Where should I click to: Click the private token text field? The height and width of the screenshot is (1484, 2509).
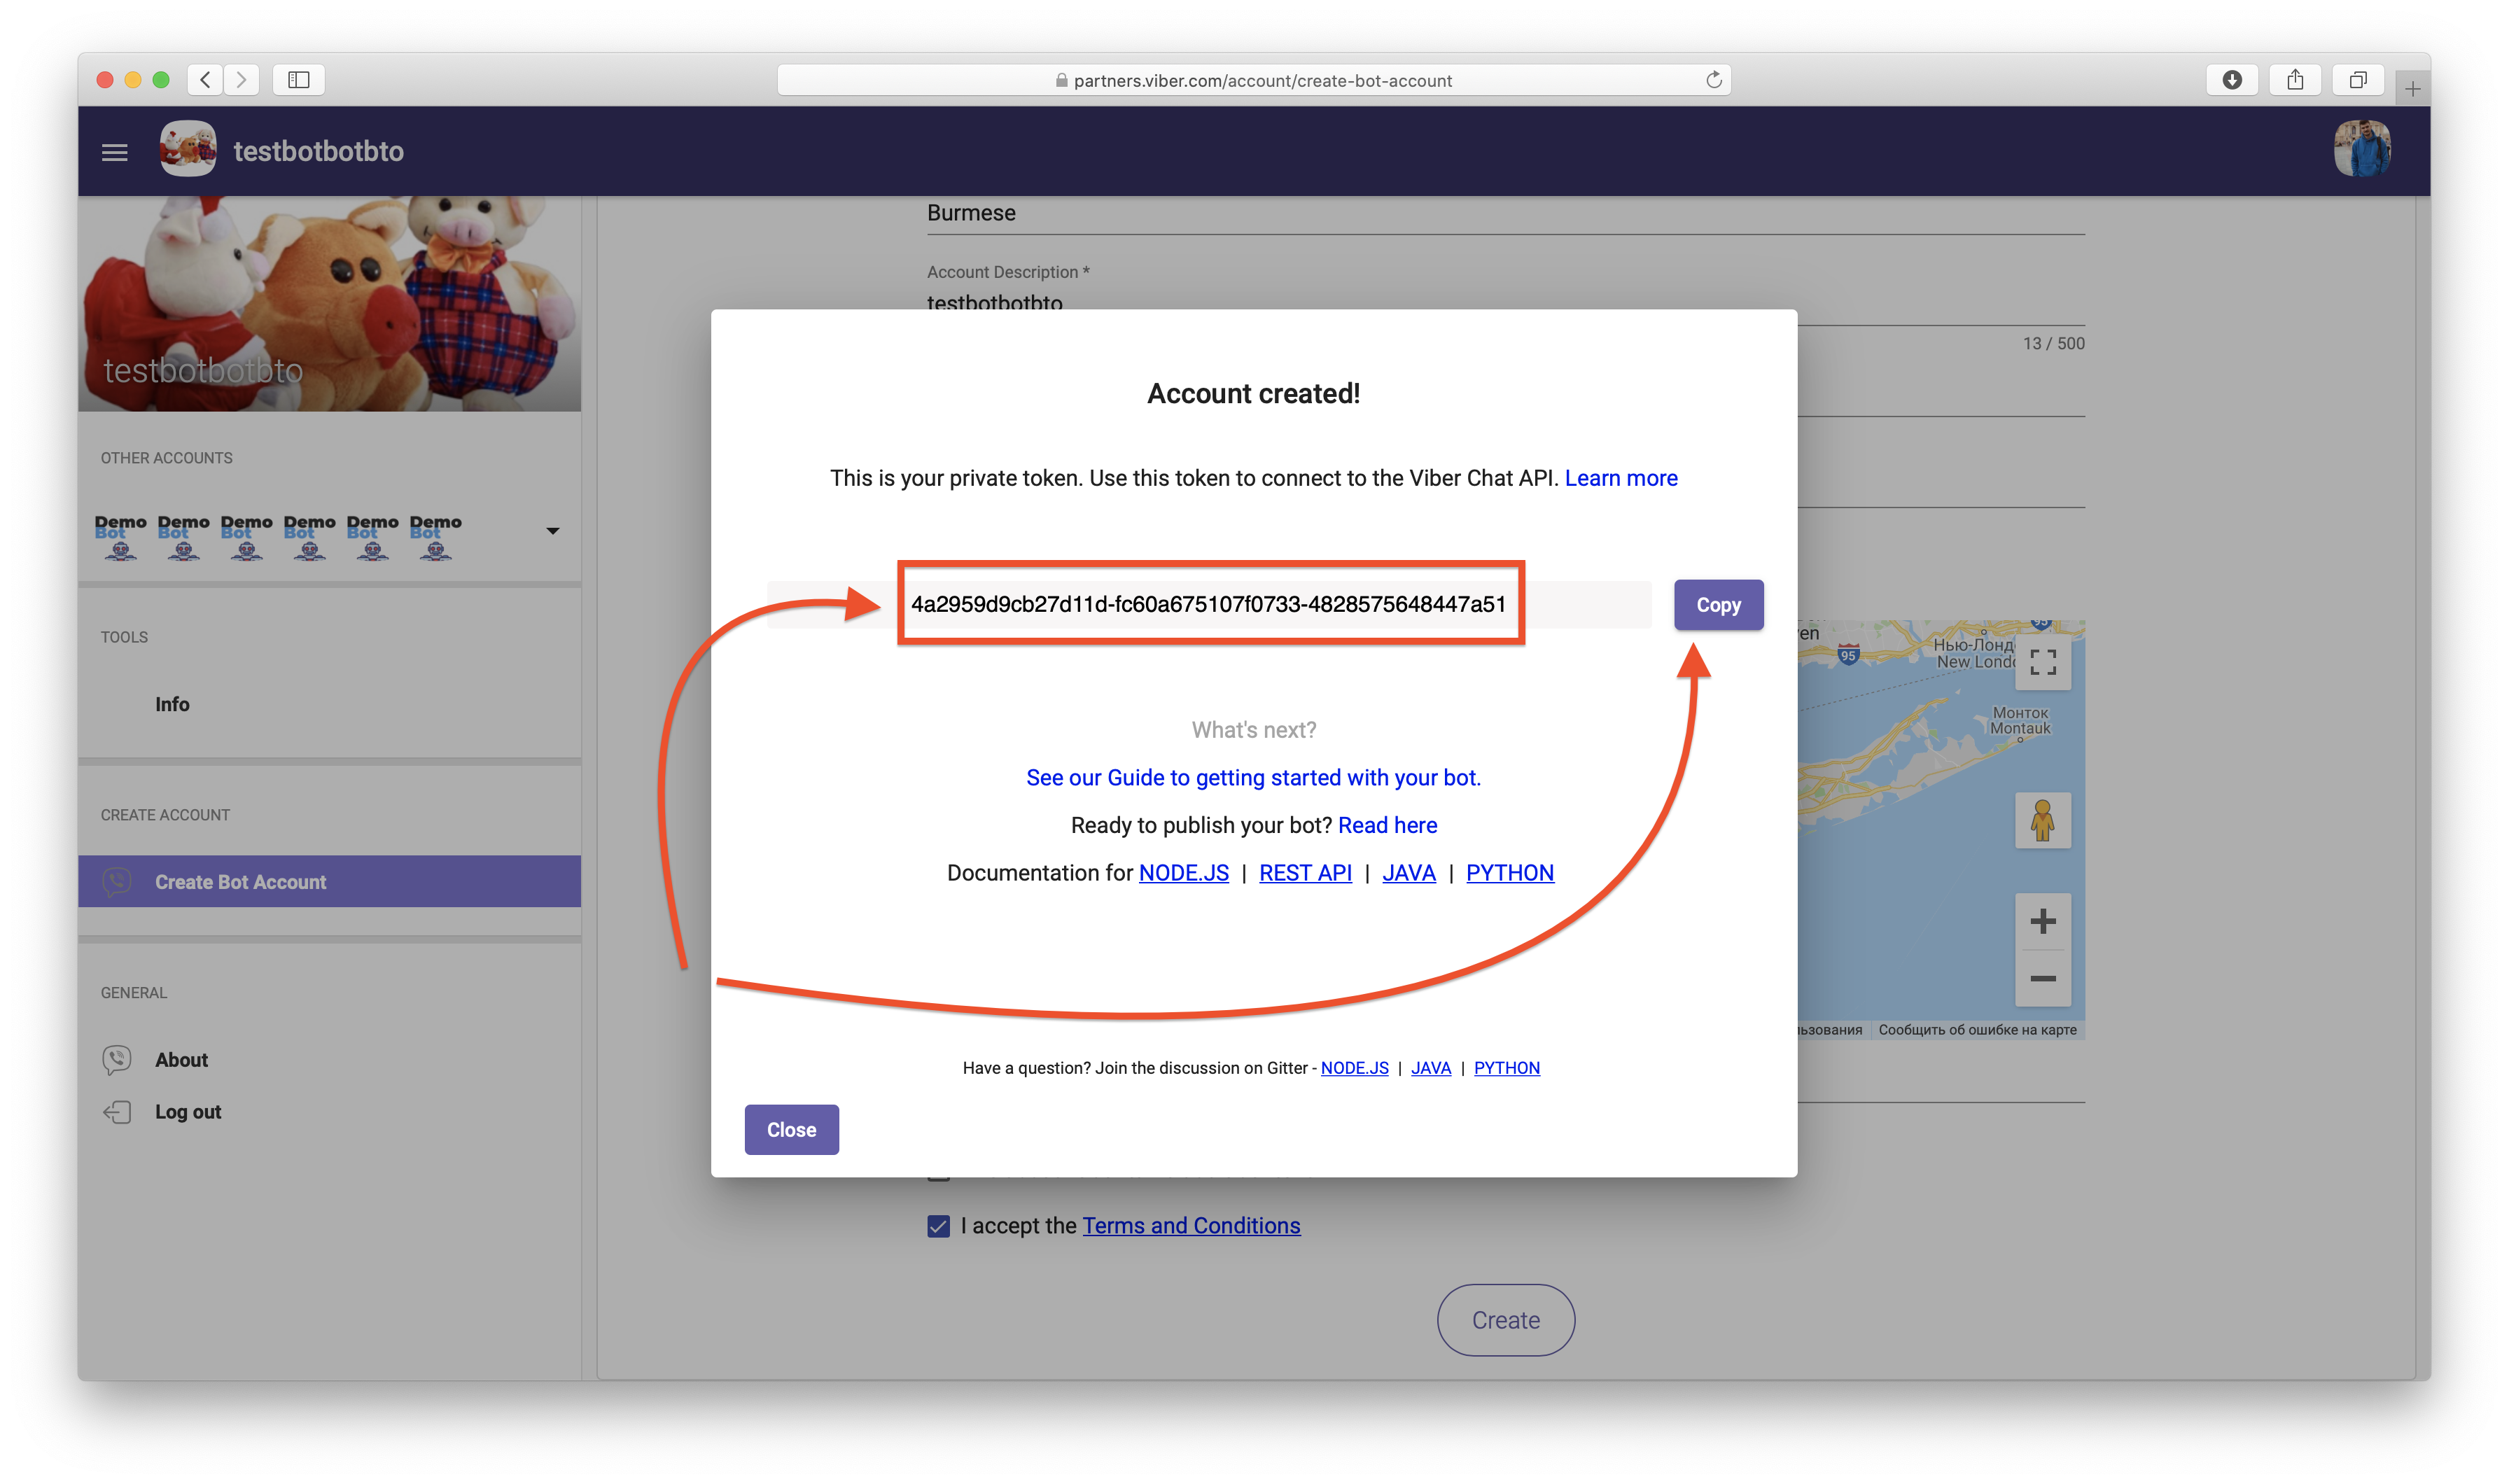tap(1208, 604)
